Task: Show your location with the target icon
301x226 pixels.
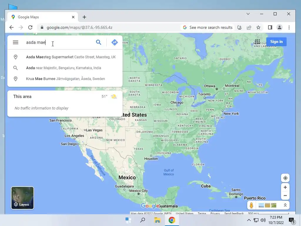Action: pyautogui.click(x=285, y=178)
